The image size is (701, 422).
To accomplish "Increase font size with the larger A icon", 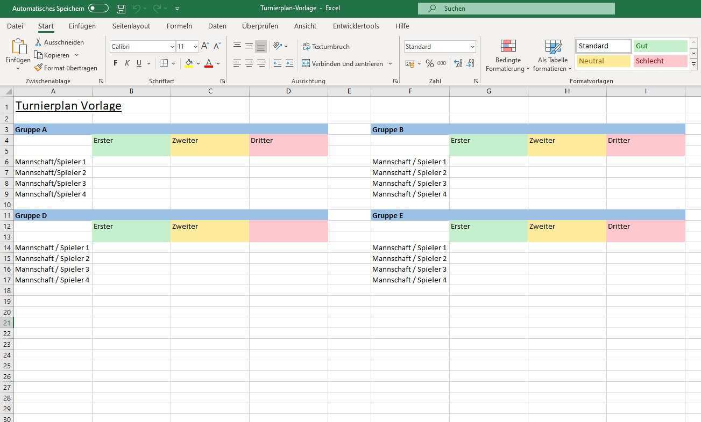I will pos(205,47).
